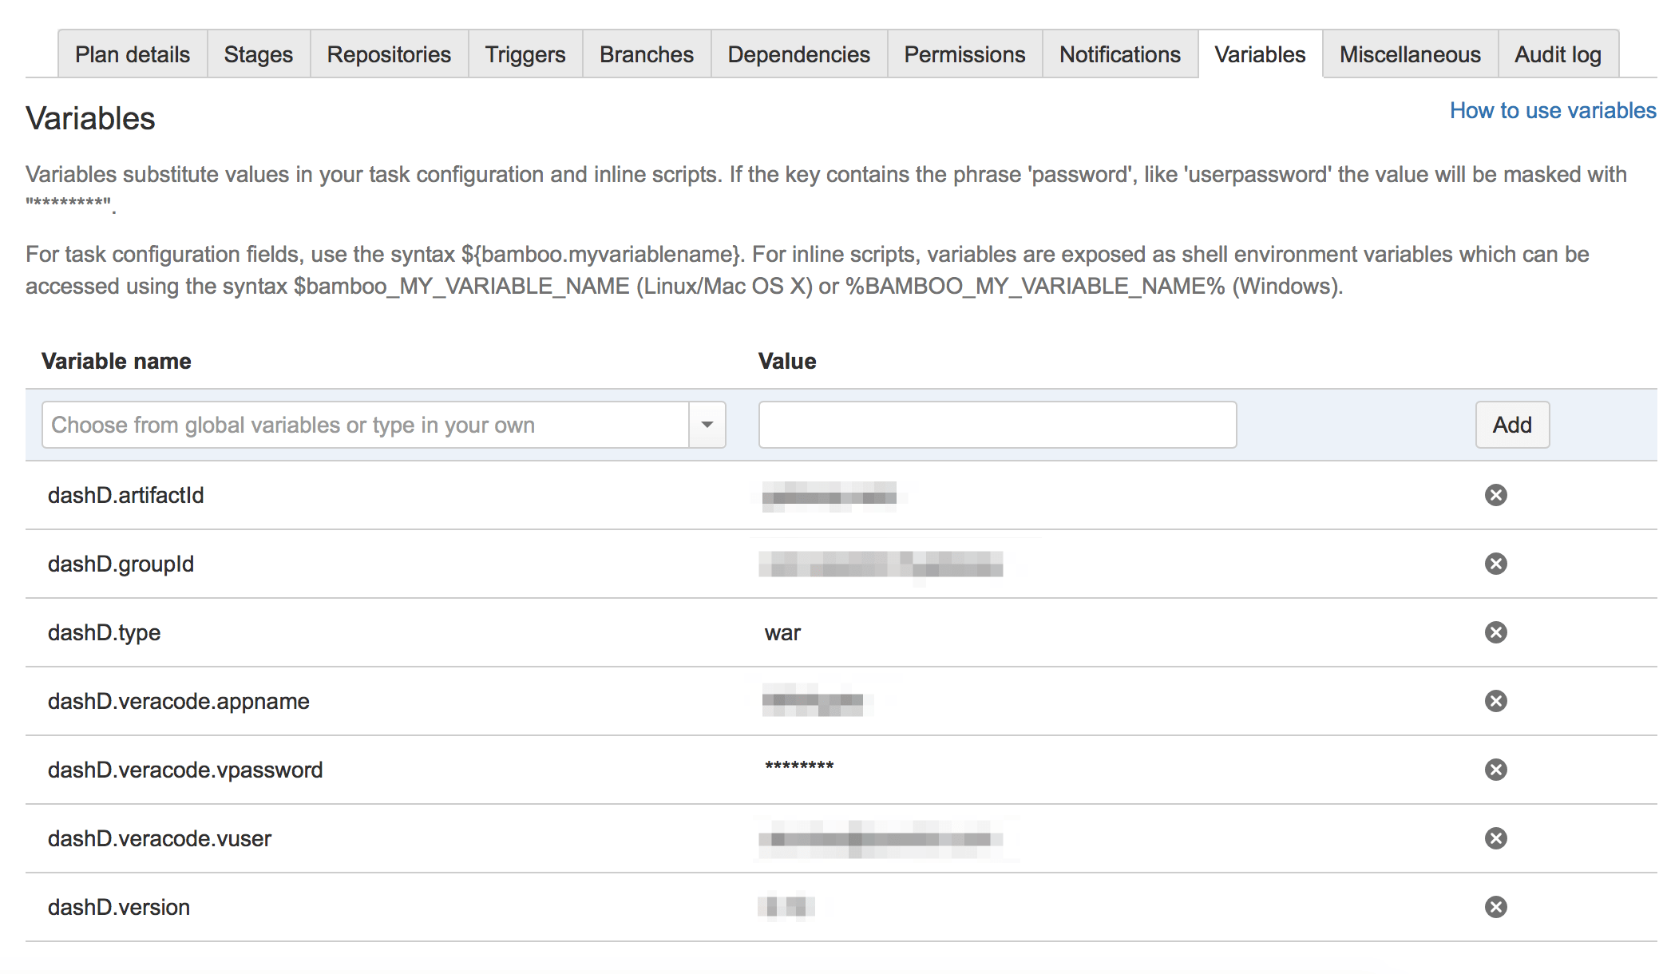Image resolution: width=1659 pixels, height=974 pixels.
Task: Switch to the Plan details tab
Action: (x=132, y=53)
